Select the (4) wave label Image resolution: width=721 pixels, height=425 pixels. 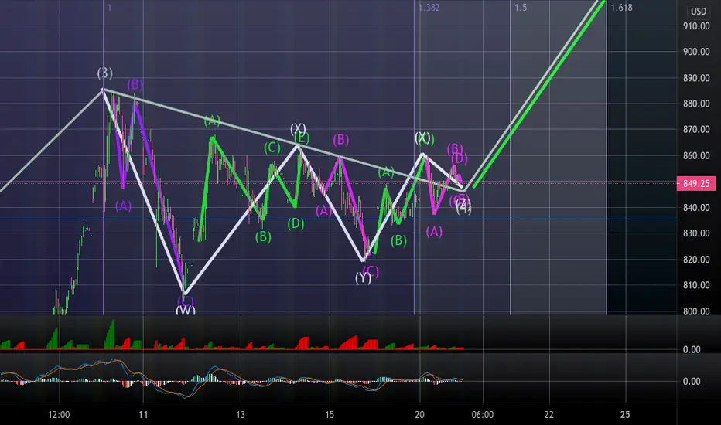click(x=463, y=208)
